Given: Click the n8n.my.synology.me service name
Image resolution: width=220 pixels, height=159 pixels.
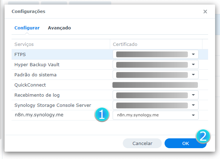Looking at the screenshot, I should (39, 115).
